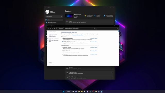Image resolution: width=165 pixels, height=93 pixels.
Task: Open User Accounts under See also
Action: pyautogui.click(x=51, y=64)
